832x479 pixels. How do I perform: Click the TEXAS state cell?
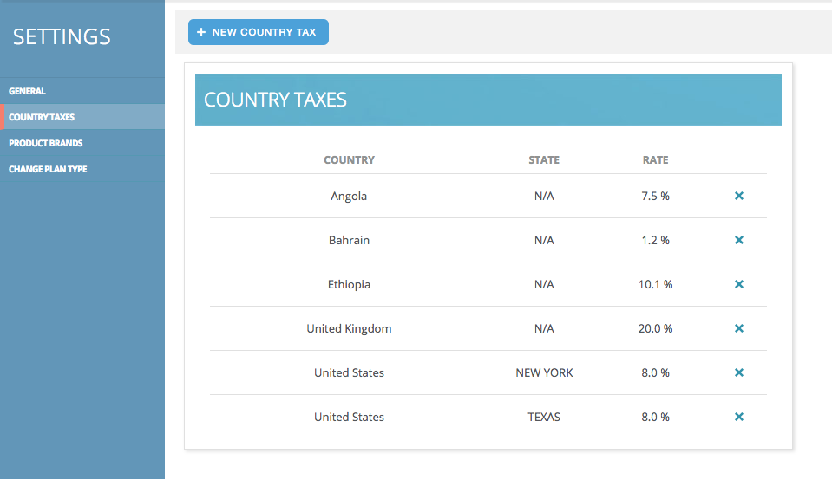[x=544, y=417]
